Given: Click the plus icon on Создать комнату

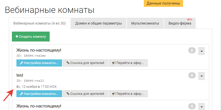Looking at the screenshot, I should pos(17,37).
